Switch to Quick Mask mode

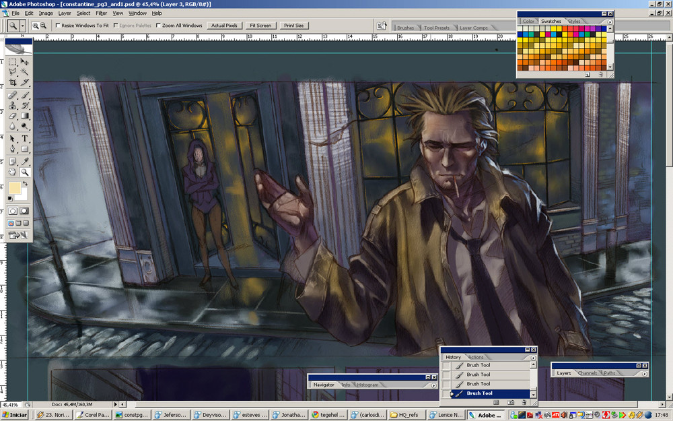pyautogui.click(x=24, y=211)
